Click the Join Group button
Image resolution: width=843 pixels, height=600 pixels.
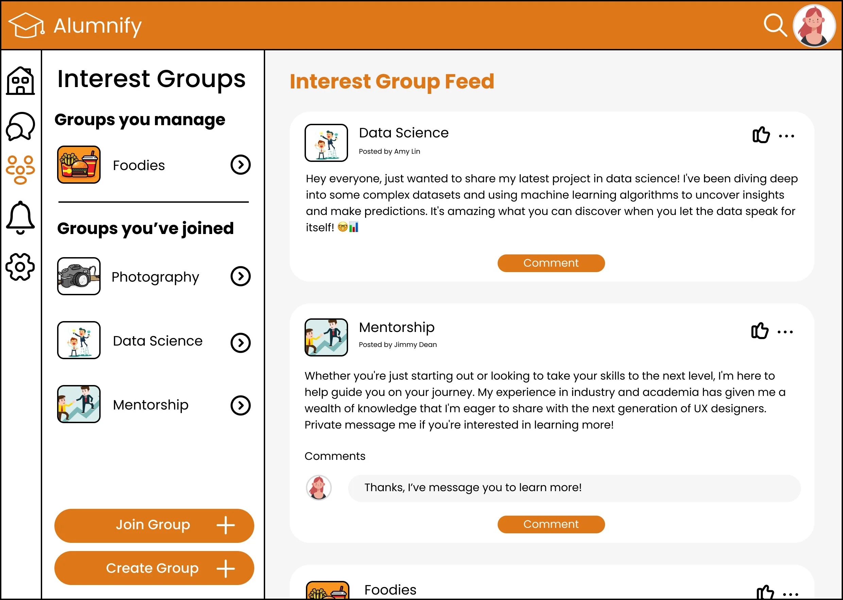coord(154,526)
